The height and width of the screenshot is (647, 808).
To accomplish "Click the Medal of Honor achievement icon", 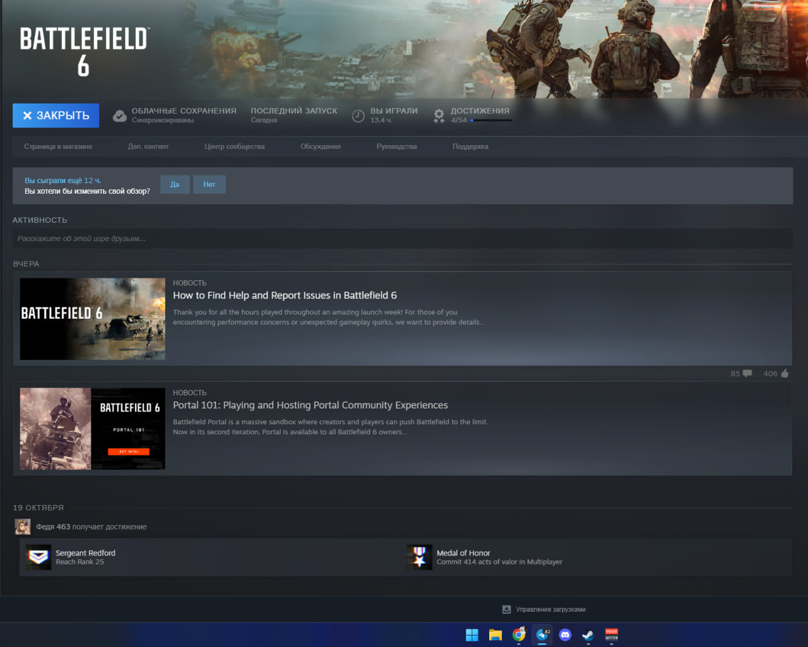I will point(420,557).
